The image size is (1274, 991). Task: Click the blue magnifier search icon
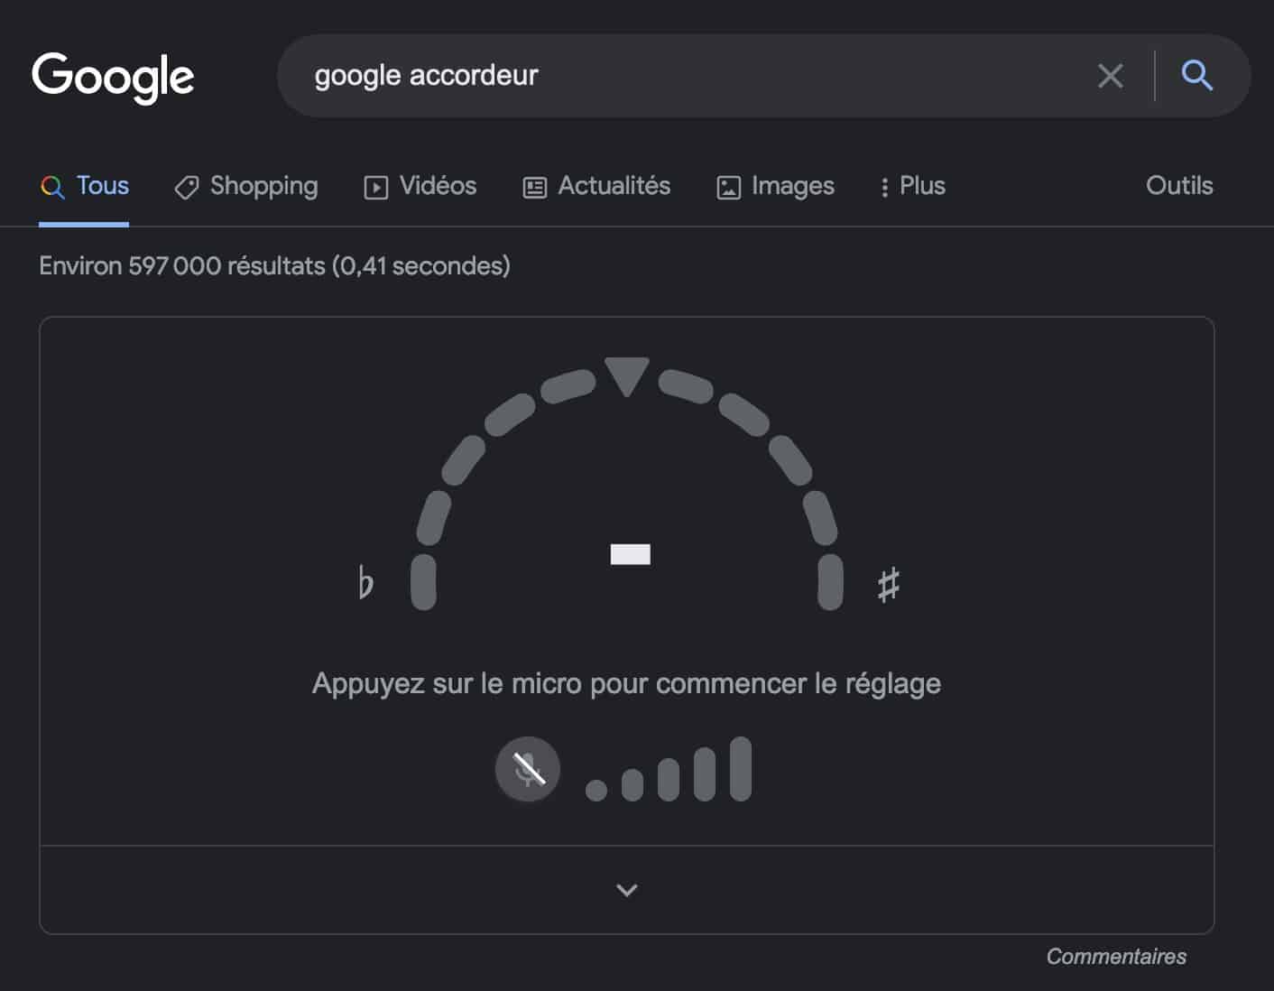pos(1196,76)
